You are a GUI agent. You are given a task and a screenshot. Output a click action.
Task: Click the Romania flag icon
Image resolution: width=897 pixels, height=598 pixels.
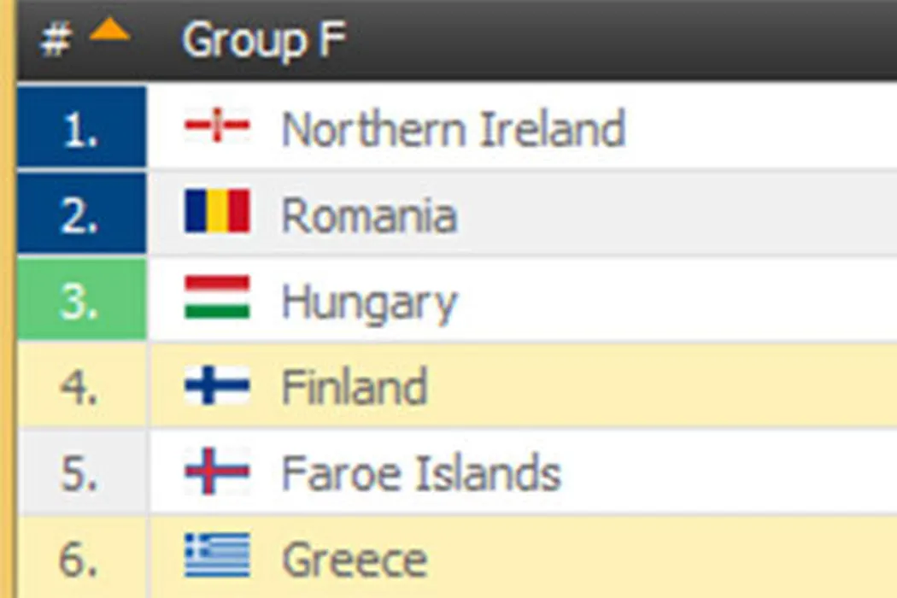(217, 212)
